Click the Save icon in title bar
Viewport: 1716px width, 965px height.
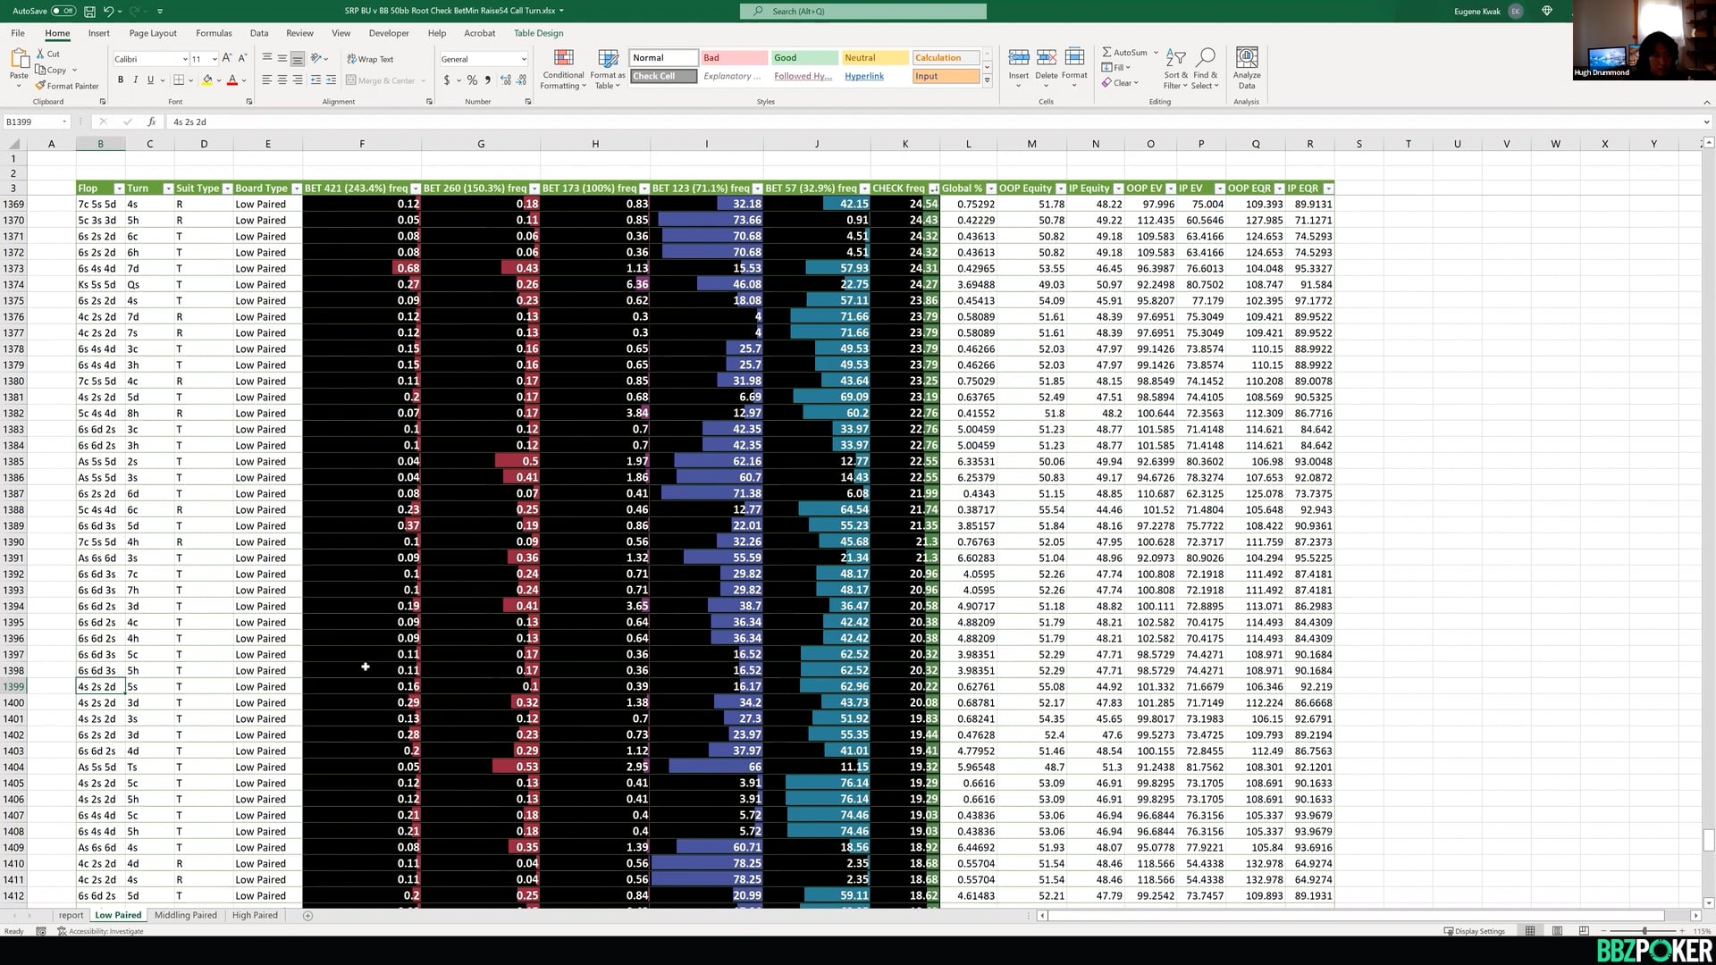pos(89,12)
